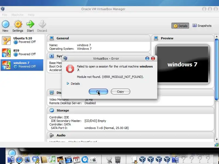This screenshot has height=164, width=219.
Task: Open Mail stamp icon in the dock
Action: pos(27,160)
